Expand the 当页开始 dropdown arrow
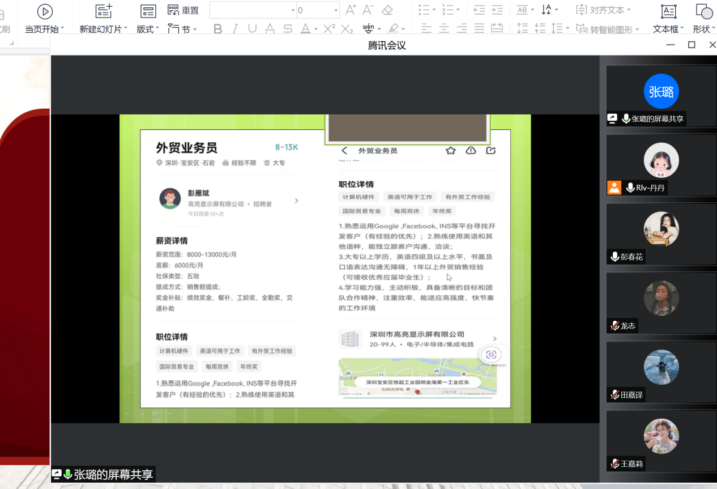Screen dimensions: 717x489 tap(62, 29)
